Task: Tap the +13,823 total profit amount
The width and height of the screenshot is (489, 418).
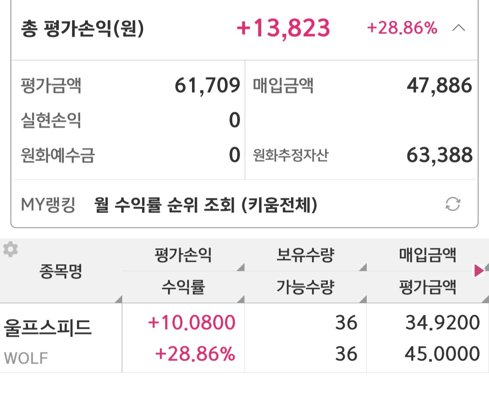Action: click(x=283, y=29)
